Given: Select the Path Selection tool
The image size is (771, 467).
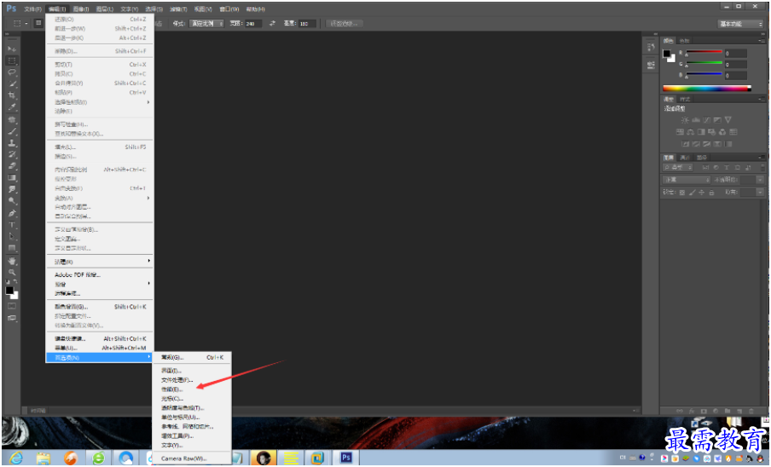Looking at the screenshot, I should [x=12, y=236].
